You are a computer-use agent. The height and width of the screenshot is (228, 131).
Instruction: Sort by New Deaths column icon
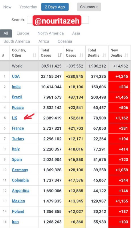(x=126, y=55)
